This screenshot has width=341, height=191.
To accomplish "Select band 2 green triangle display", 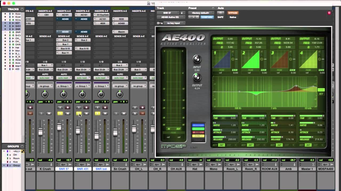I will (x=251, y=59).
